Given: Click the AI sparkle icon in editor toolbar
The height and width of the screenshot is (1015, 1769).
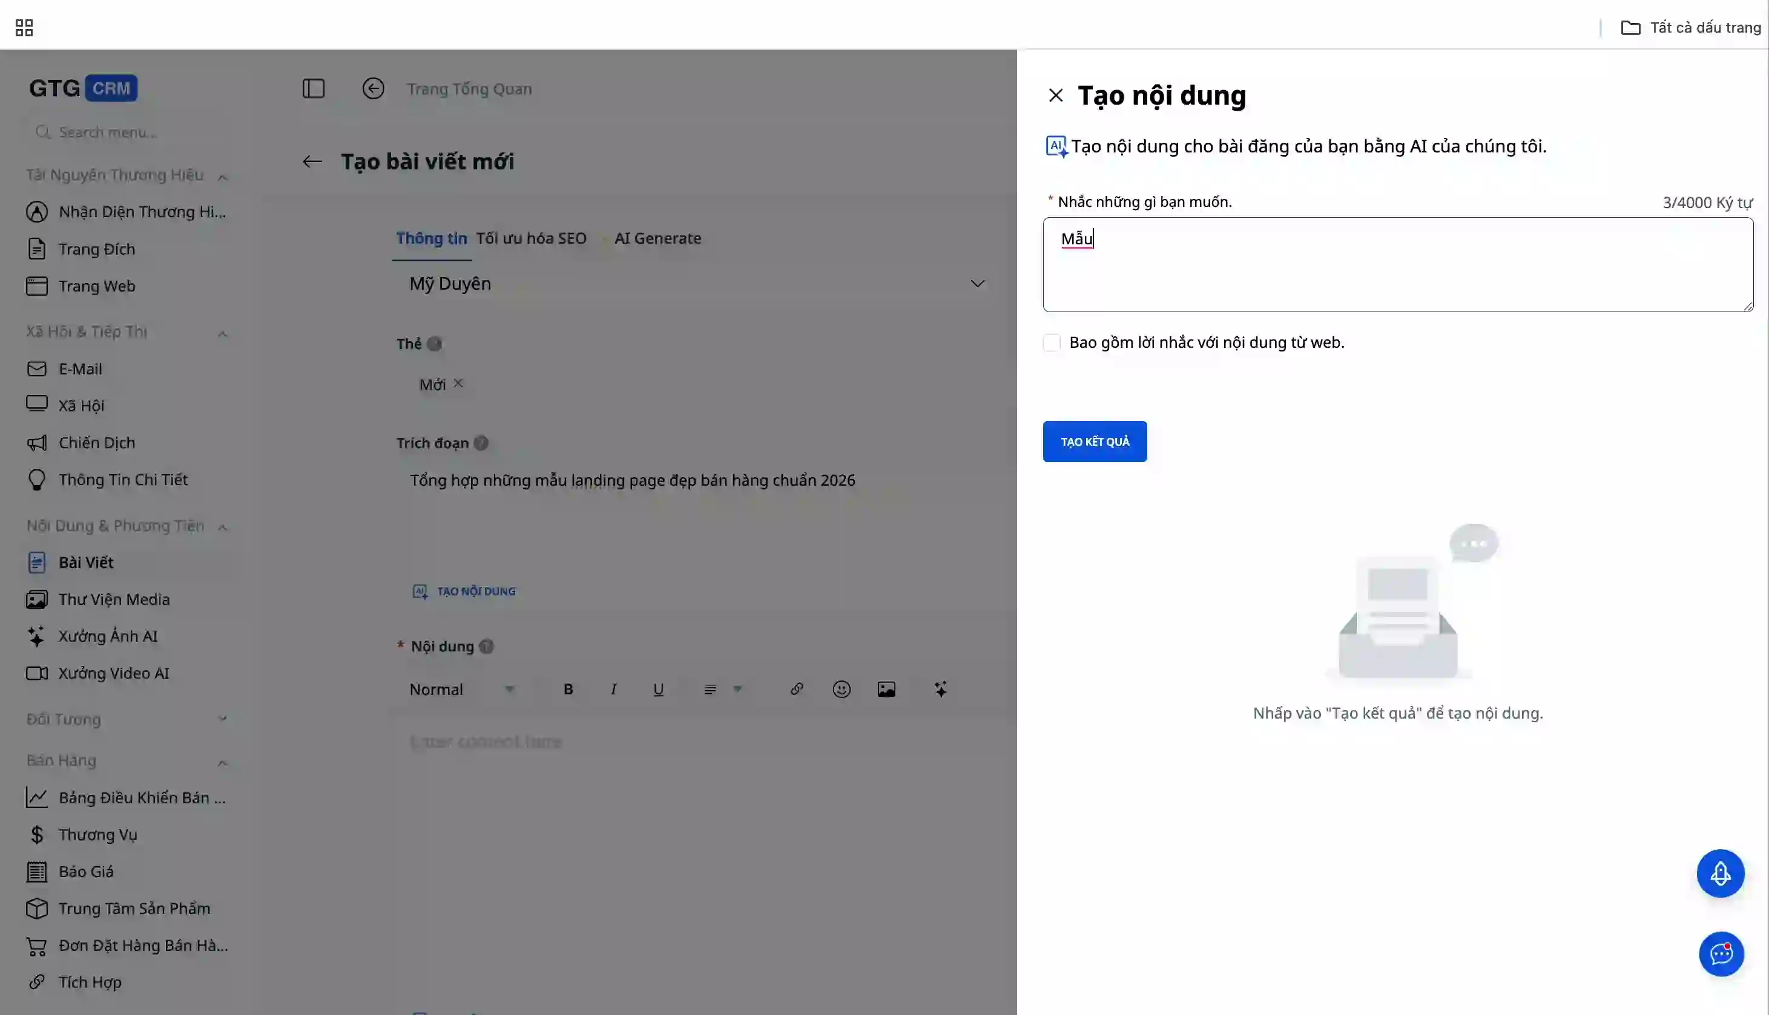Looking at the screenshot, I should click(940, 690).
